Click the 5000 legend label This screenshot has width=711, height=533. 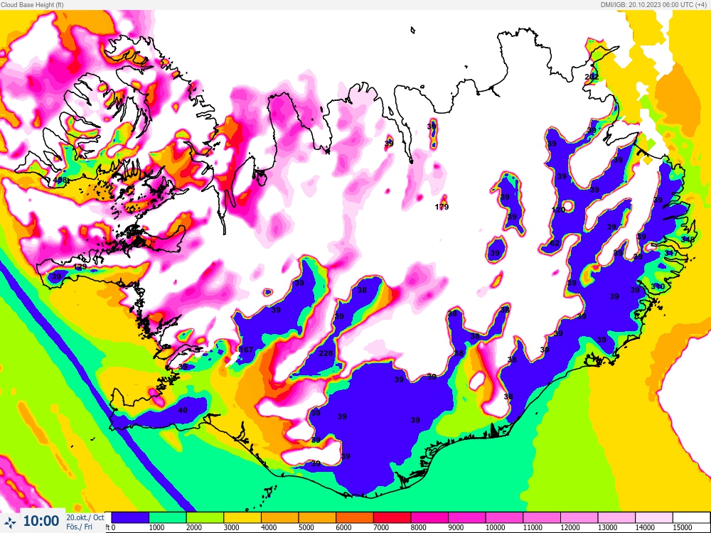pos(306,527)
